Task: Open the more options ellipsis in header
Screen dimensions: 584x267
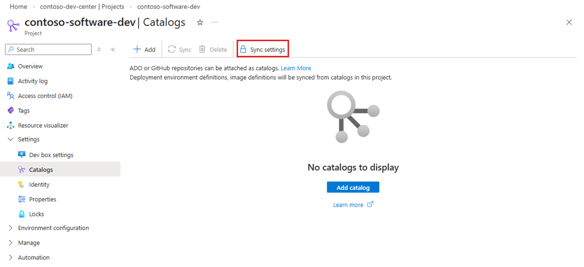Action: coord(215,22)
